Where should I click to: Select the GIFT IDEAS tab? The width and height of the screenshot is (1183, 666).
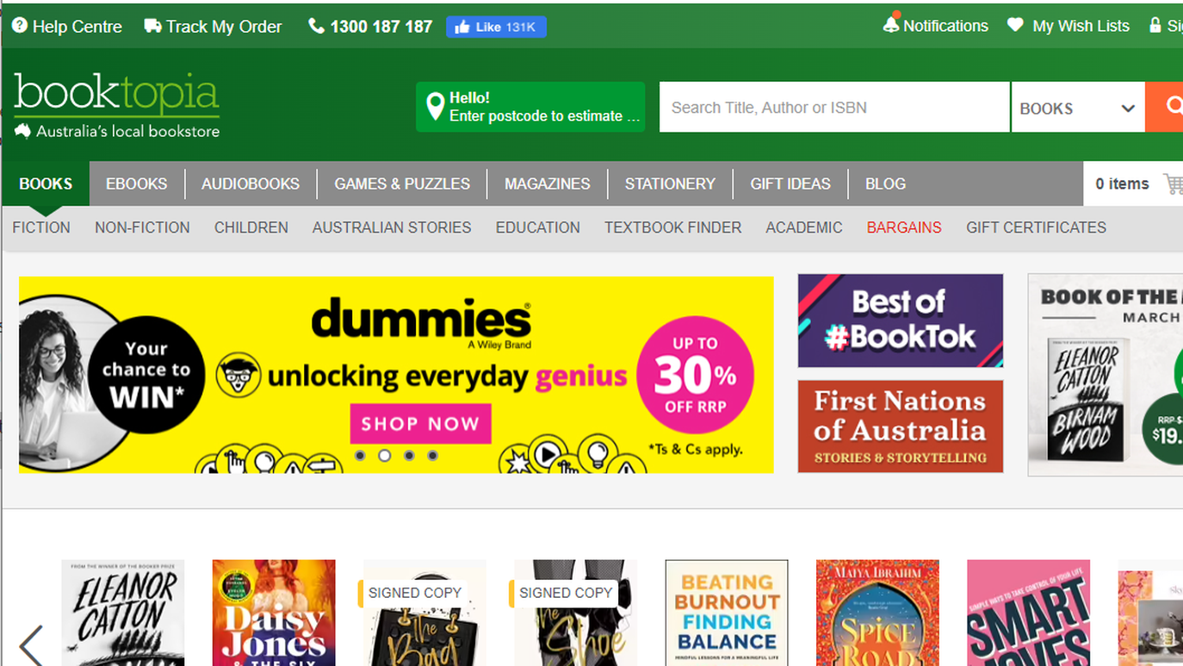point(790,184)
